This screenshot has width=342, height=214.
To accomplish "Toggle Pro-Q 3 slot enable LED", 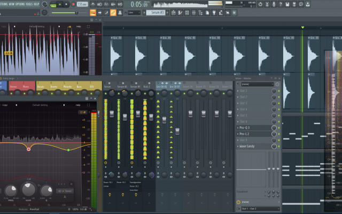I will [279, 128].
